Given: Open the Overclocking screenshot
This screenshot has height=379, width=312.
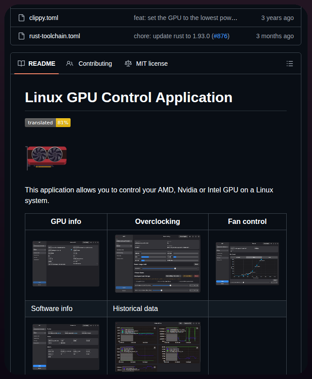Looking at the screenshot, I should tap(158, 264).
